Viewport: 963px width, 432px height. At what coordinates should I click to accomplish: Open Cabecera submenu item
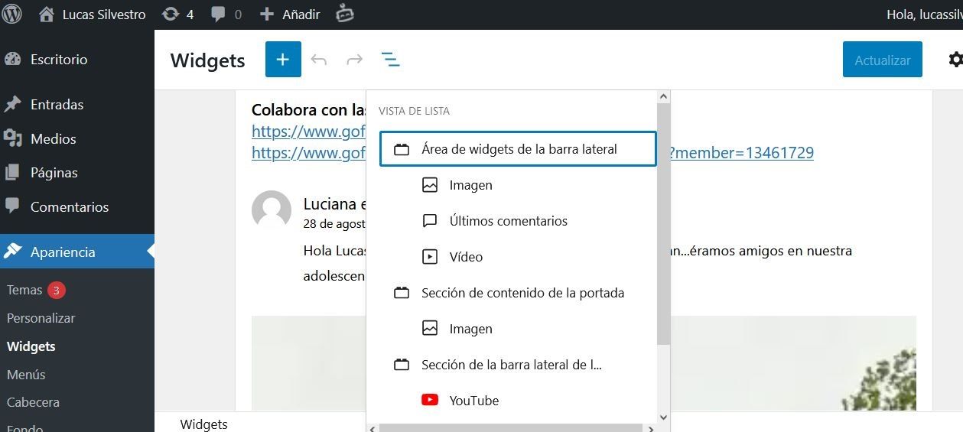[x=33, y=402]
